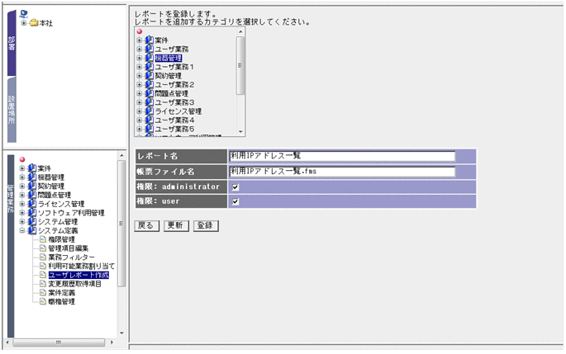Expand ユーザ業務2 in the category list

pyautogui.click(x=140, y=84)
